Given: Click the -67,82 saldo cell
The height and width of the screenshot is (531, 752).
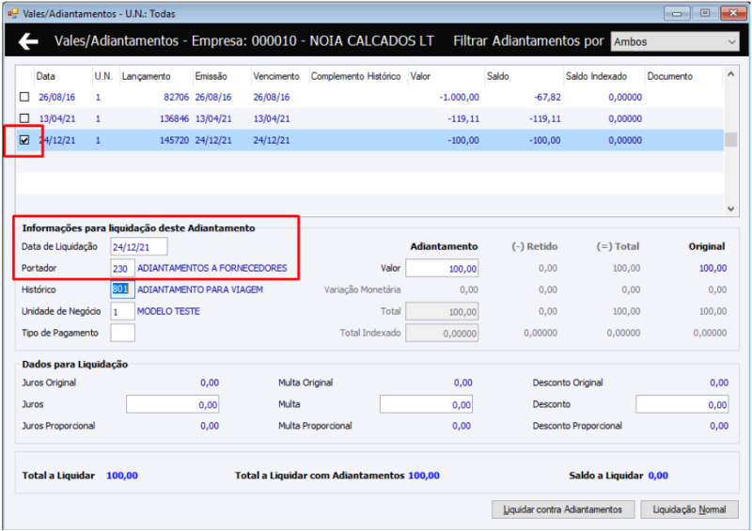Looking at the screenshot, I should coord(547,97).
